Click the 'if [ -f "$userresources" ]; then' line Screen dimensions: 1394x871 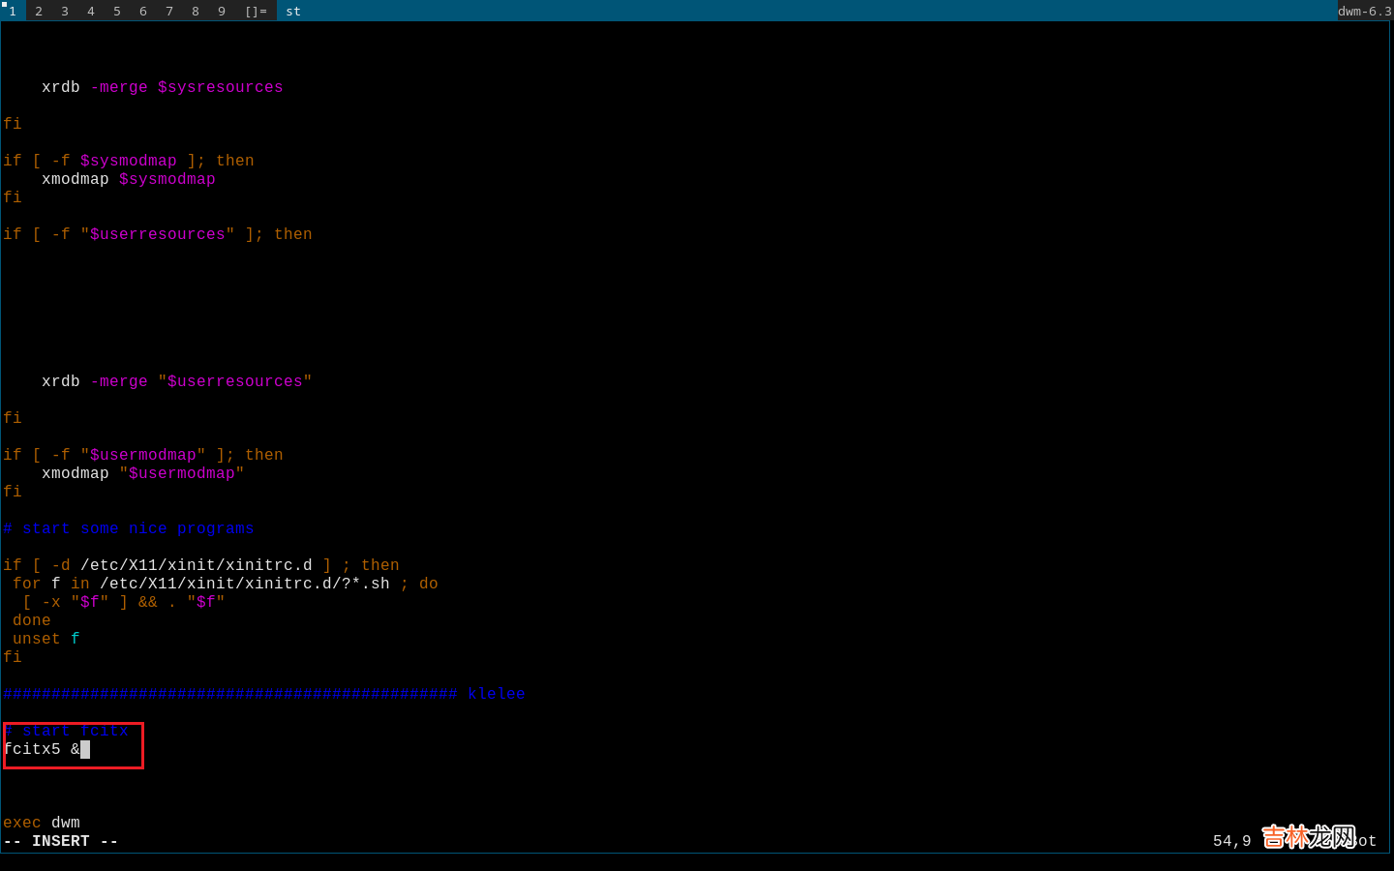pos(158,234)
